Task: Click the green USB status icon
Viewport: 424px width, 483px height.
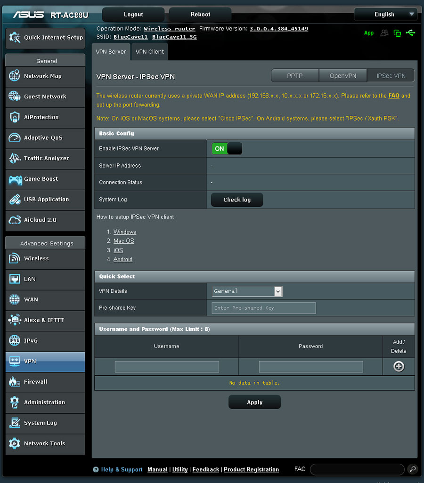Action: [x=410, y=32]
